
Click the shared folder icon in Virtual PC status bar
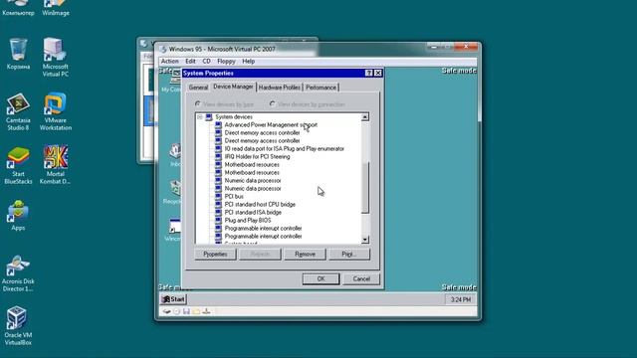pos(196,311)
